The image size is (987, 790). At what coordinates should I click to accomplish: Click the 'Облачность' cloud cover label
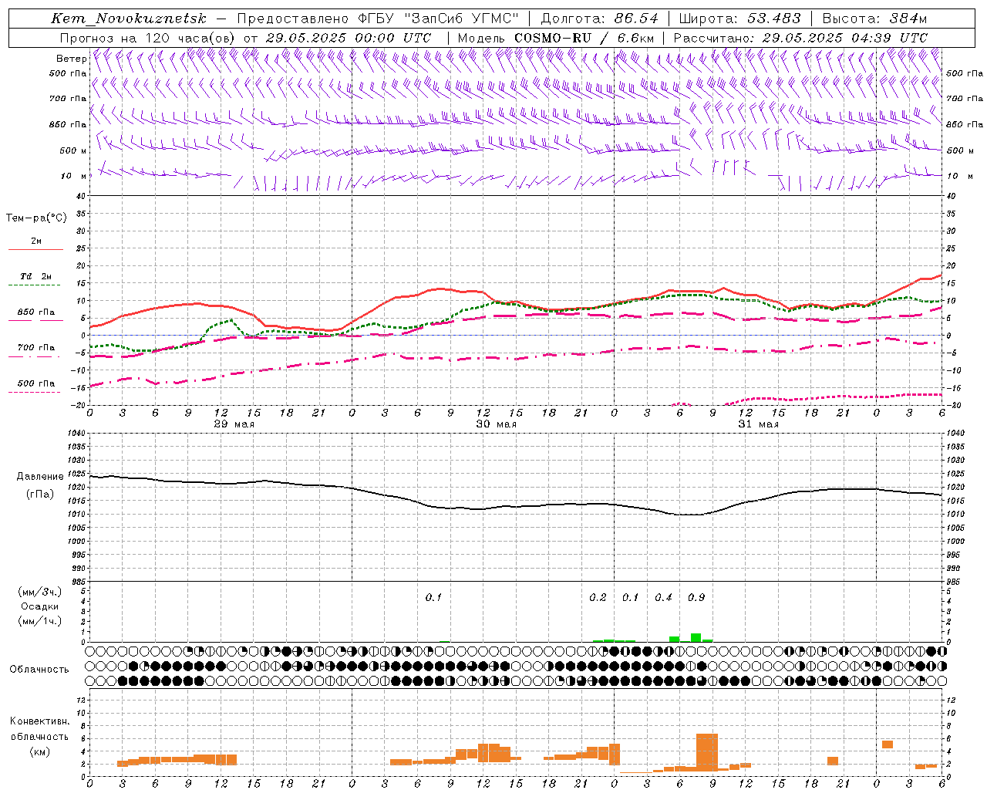[39, 669]
